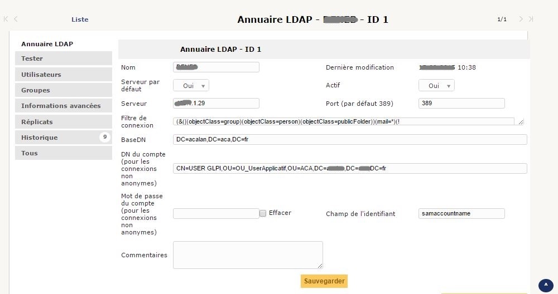Jump to the last record arrow
The image size is (558, 294).
point(531,19)
